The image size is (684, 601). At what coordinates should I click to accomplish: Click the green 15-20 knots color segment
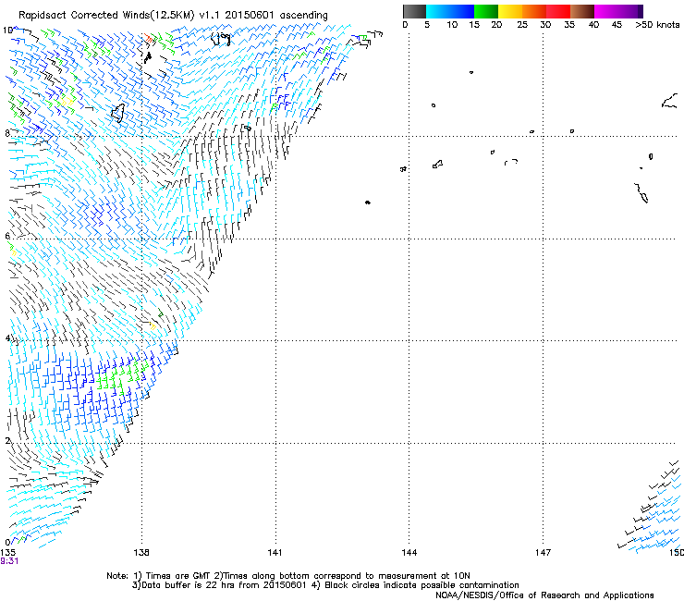(x=486, y=11)
